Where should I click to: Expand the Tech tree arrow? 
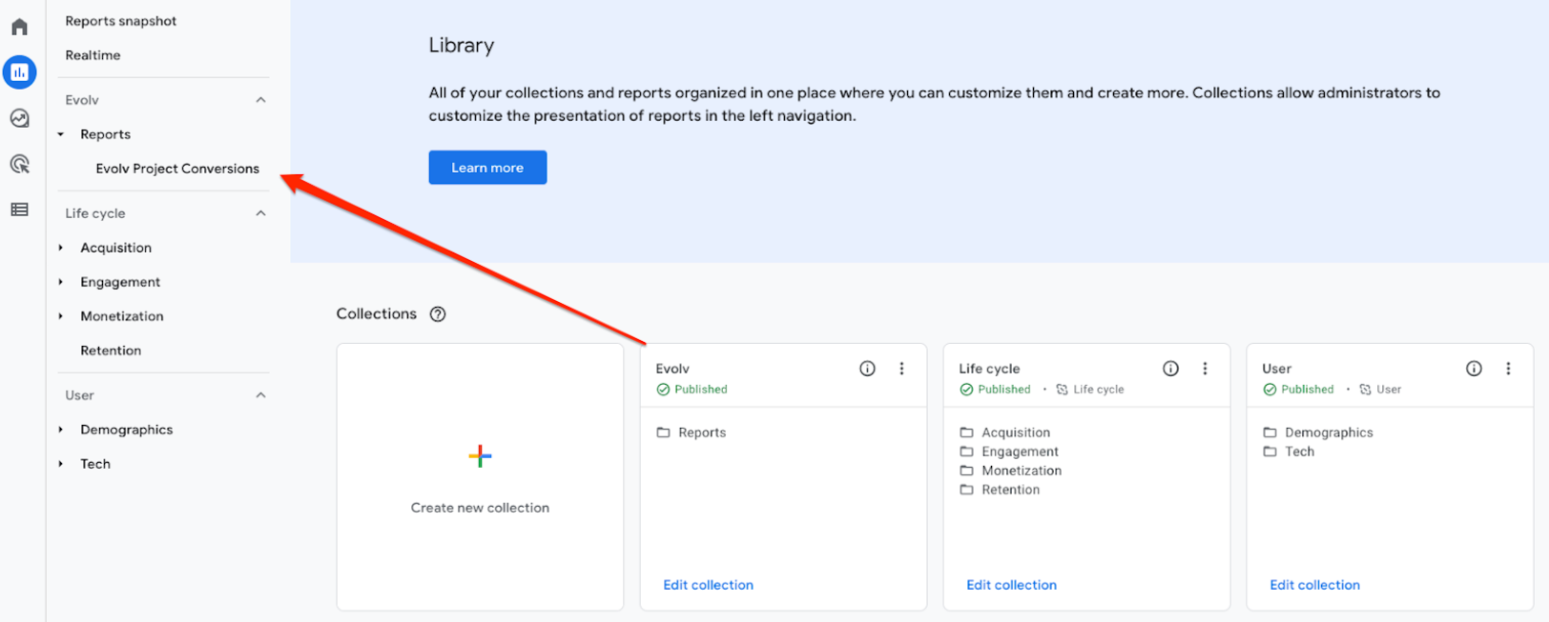[x=60, y=464]
